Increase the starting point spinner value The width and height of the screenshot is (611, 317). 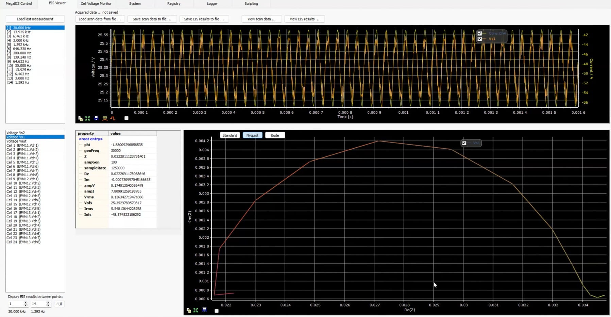point(27,302)
